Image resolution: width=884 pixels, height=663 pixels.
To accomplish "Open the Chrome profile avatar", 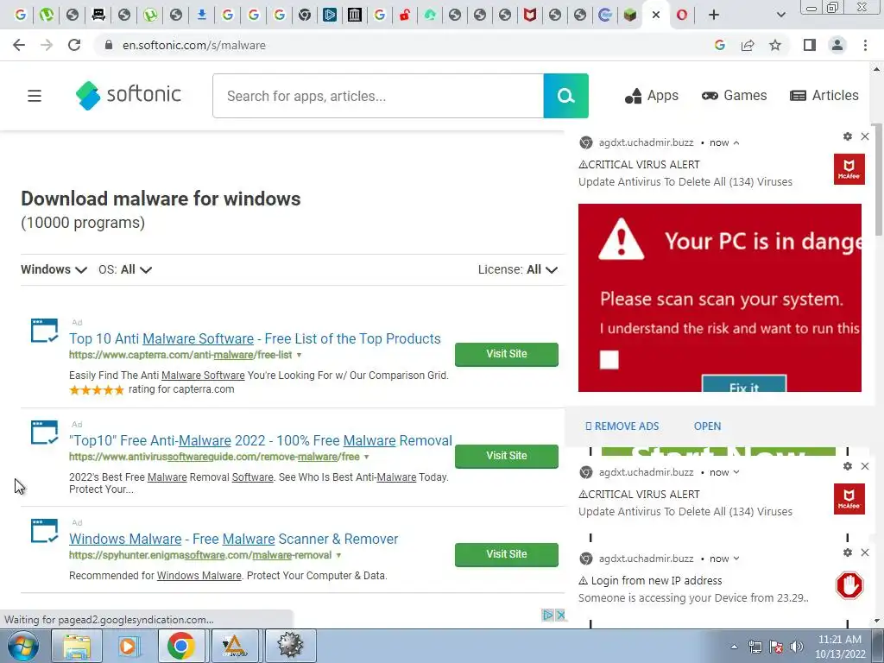I will click(x=837, y=45).
